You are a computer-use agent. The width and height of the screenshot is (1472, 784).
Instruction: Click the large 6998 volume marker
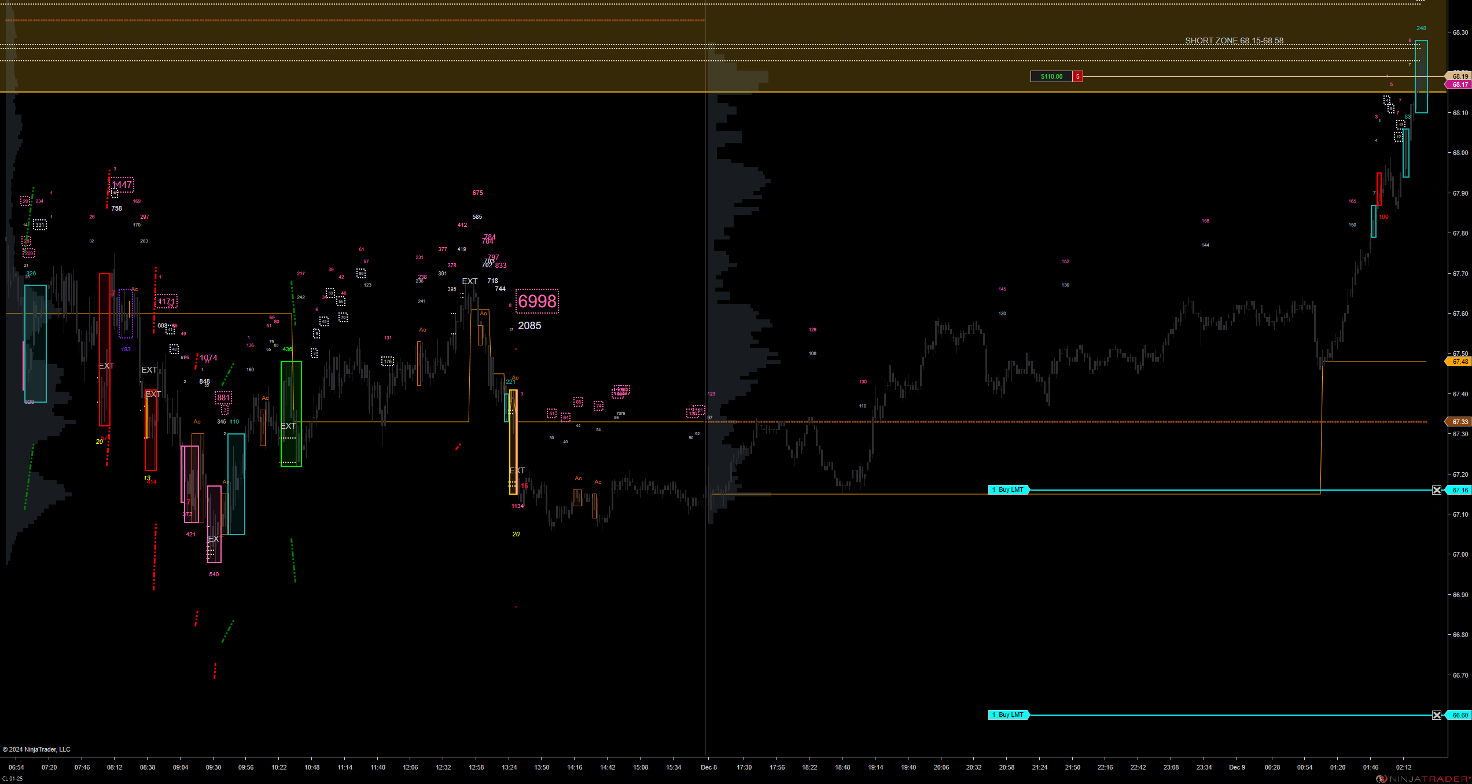(537, 301)
